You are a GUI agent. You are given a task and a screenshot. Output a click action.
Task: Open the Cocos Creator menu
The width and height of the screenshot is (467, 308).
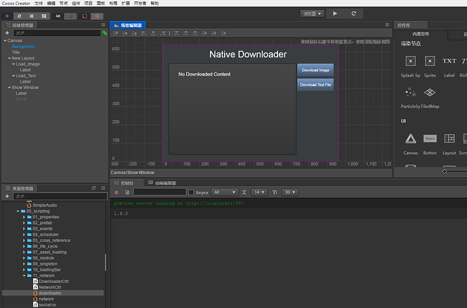tap(16, 3)
